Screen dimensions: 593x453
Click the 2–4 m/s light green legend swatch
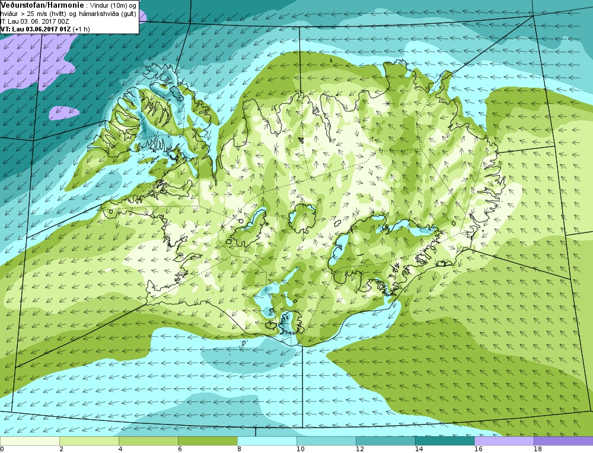point(90,441)
